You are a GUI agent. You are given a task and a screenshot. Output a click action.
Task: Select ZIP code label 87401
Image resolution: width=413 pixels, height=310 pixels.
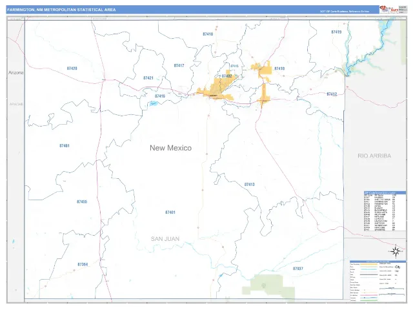[x=170, y=212]
